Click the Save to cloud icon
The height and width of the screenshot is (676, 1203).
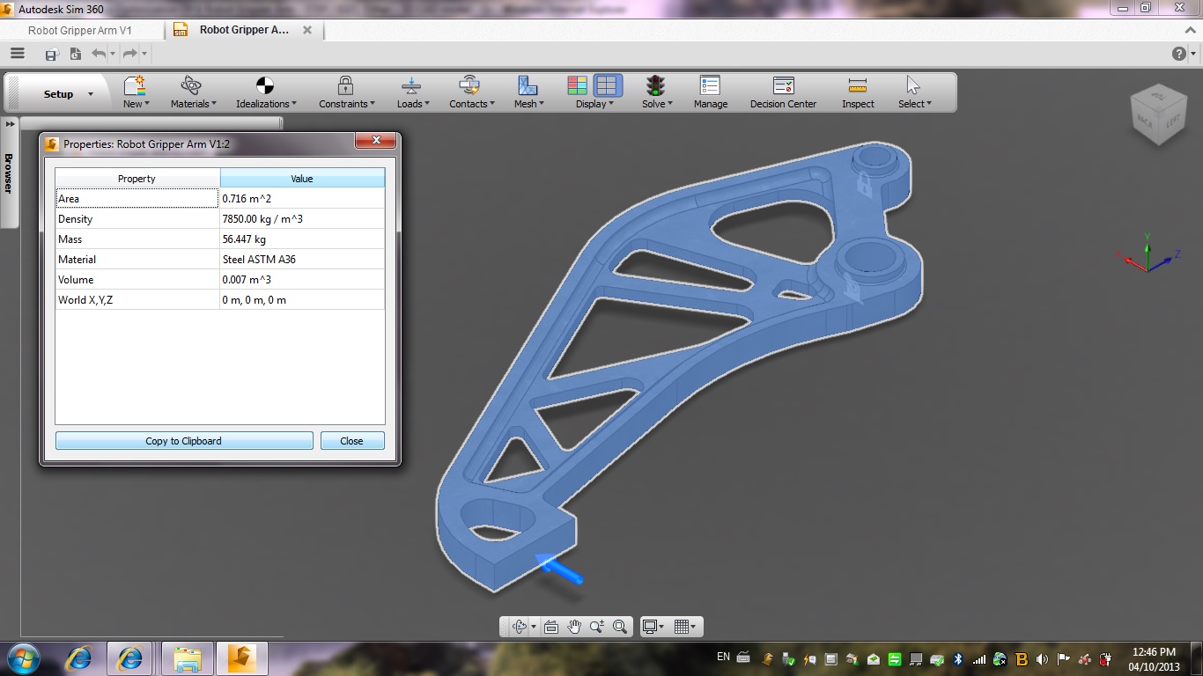point(52,55)
